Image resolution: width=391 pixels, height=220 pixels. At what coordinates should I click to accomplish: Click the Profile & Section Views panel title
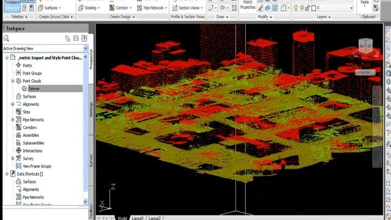point(188,16)
